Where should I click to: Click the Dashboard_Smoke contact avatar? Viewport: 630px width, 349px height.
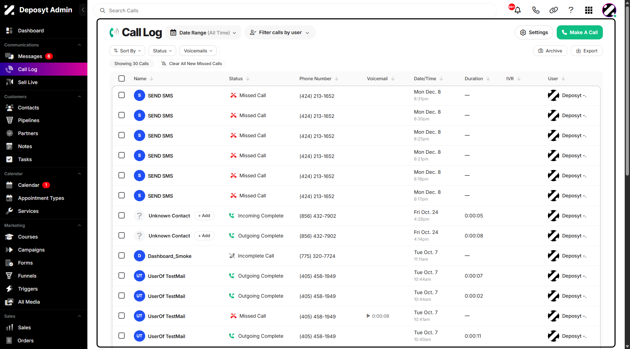(x=140, y=256)
